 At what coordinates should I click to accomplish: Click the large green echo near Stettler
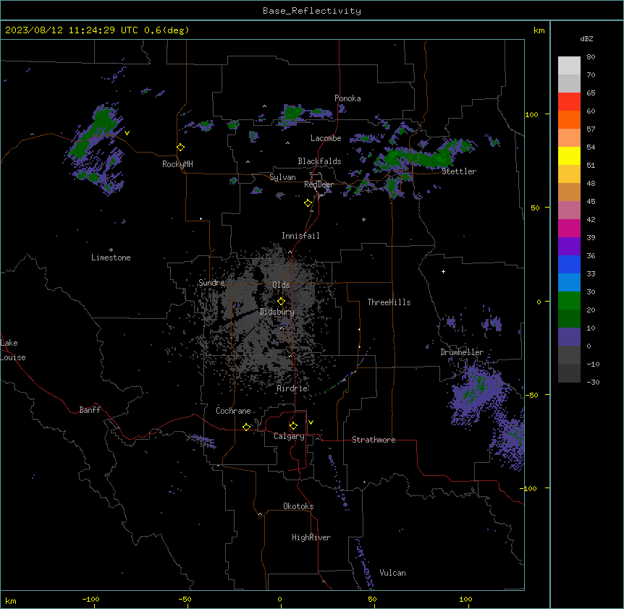(x=423, y=157)
